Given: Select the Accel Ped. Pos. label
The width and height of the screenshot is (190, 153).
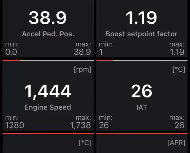Looking at the screenshot, I should click(48, 34).
